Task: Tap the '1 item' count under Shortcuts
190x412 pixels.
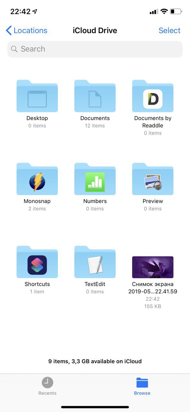Action: [x=37, y=292]
